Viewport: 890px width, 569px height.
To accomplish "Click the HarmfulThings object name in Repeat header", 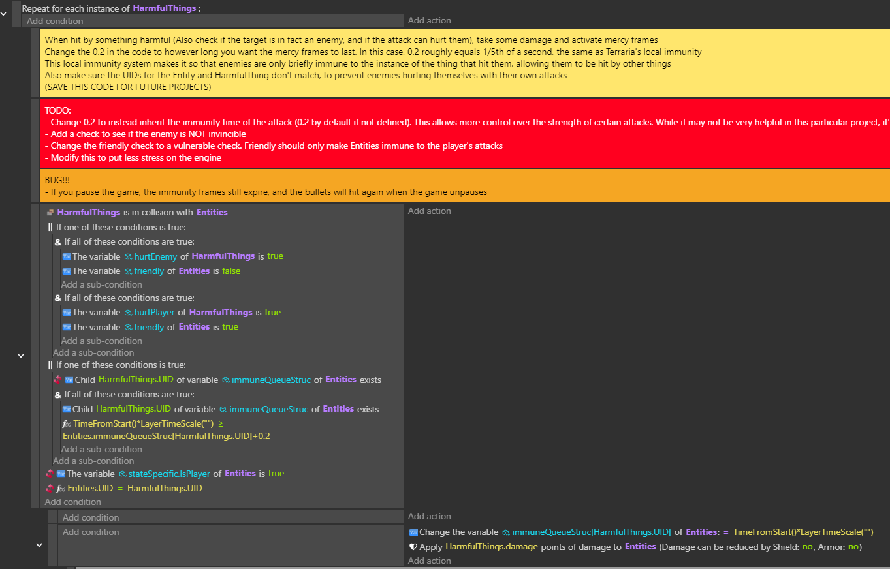I will coord(164,8).
